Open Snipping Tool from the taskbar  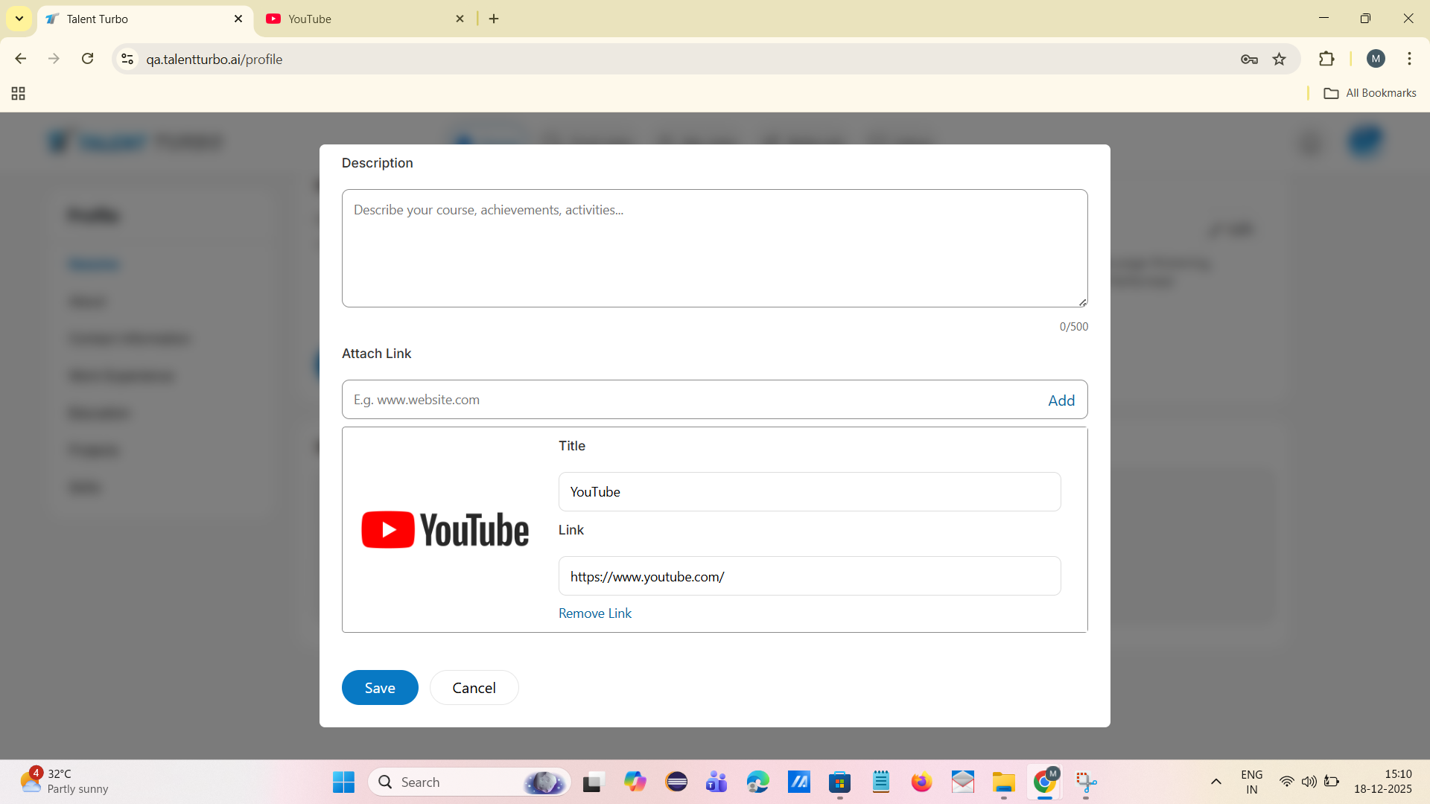(x=1086, y=782)
